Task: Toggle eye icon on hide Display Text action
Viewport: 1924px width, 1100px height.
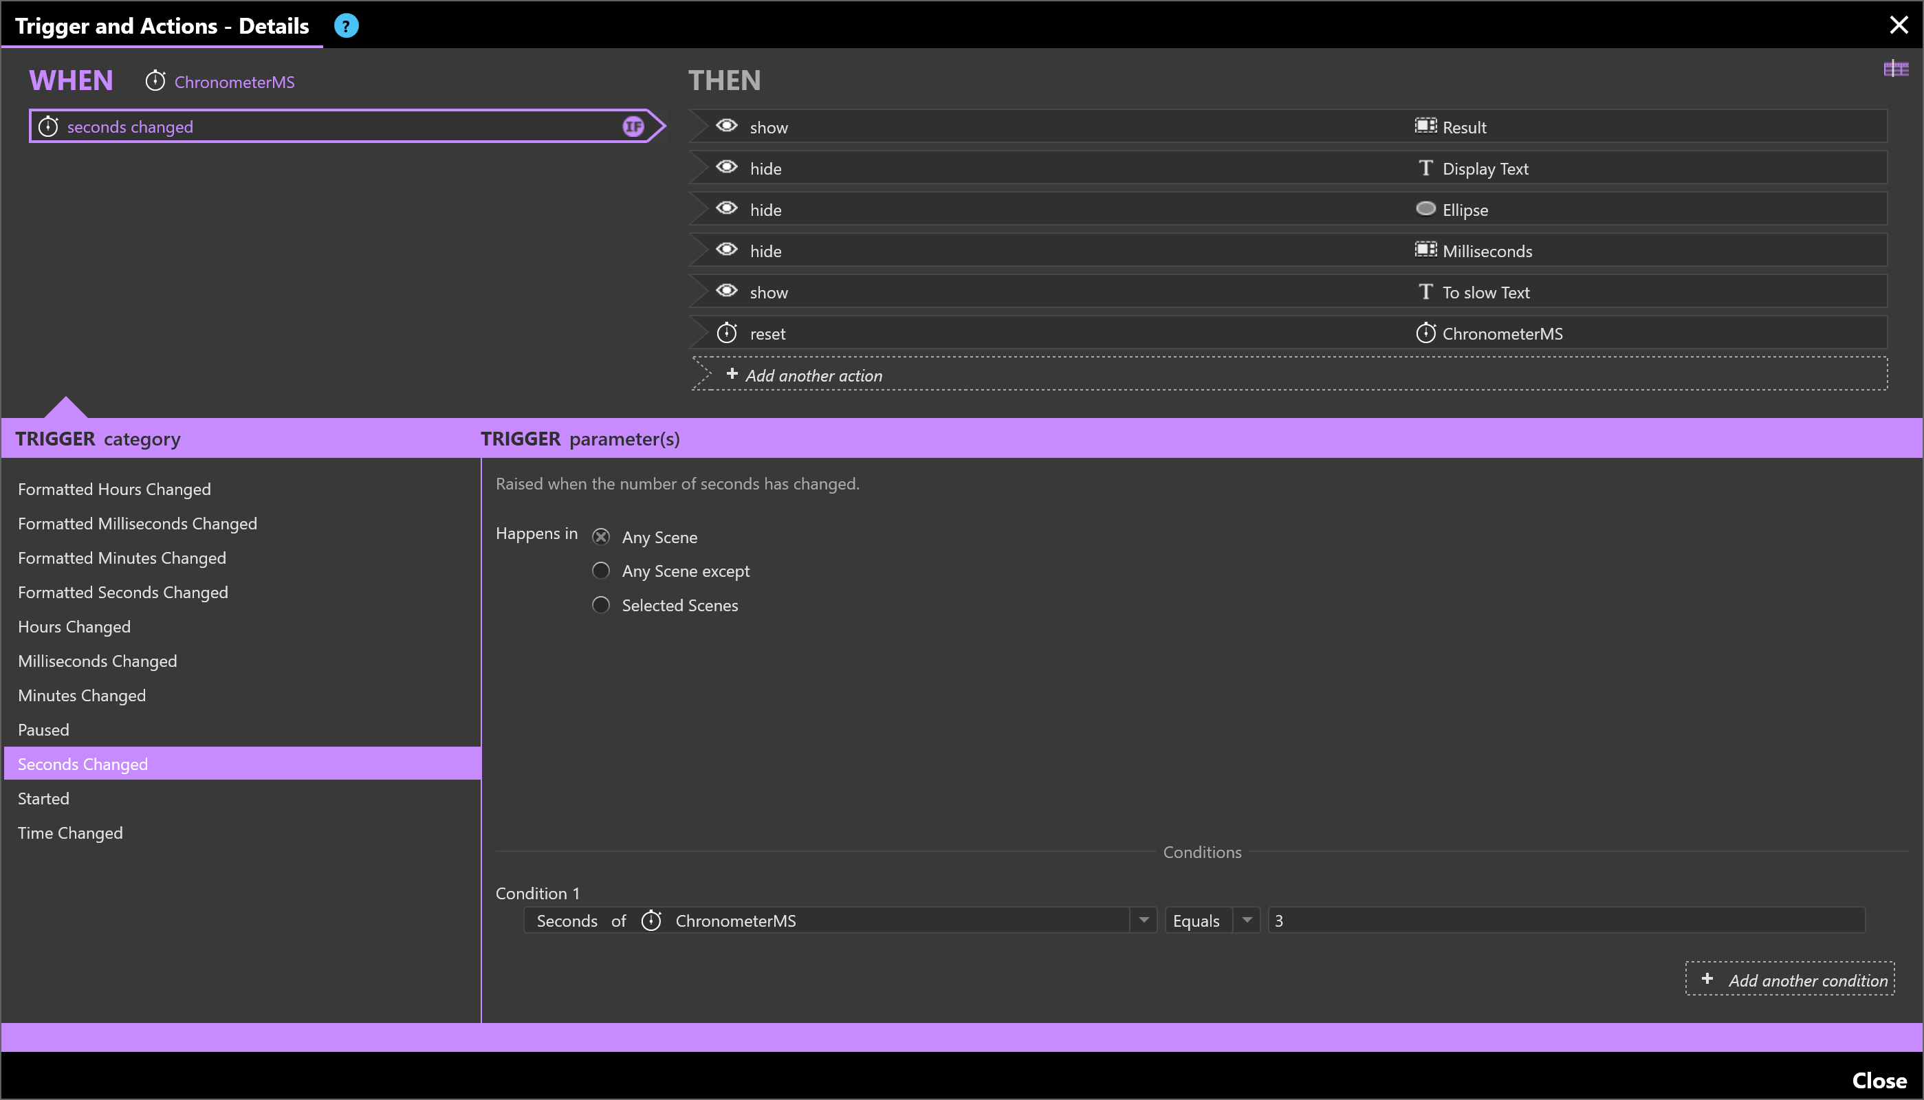Action: coord(727,167)
